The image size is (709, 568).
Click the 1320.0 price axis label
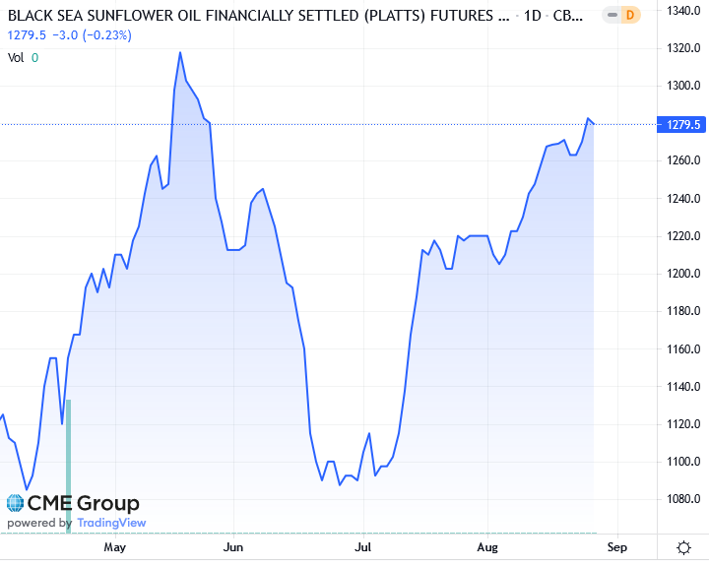pyautogui.click(x=683, y=48)
